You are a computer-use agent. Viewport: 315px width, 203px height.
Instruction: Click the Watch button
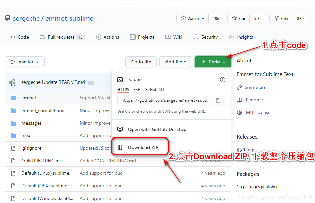(x=193, y=18)
